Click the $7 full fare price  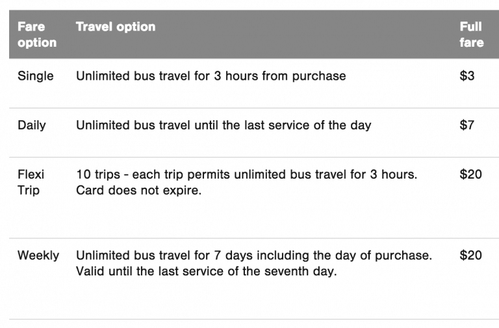(467, 125)
